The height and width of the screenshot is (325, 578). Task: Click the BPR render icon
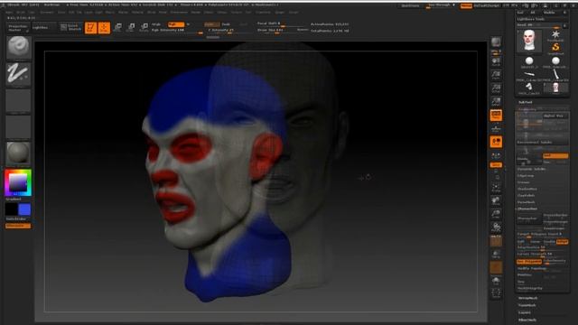pyautogui.click(x=496, y=42)
